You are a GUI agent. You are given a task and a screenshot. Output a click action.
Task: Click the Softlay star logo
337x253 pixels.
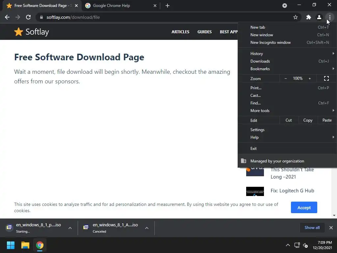coord(18,32)
